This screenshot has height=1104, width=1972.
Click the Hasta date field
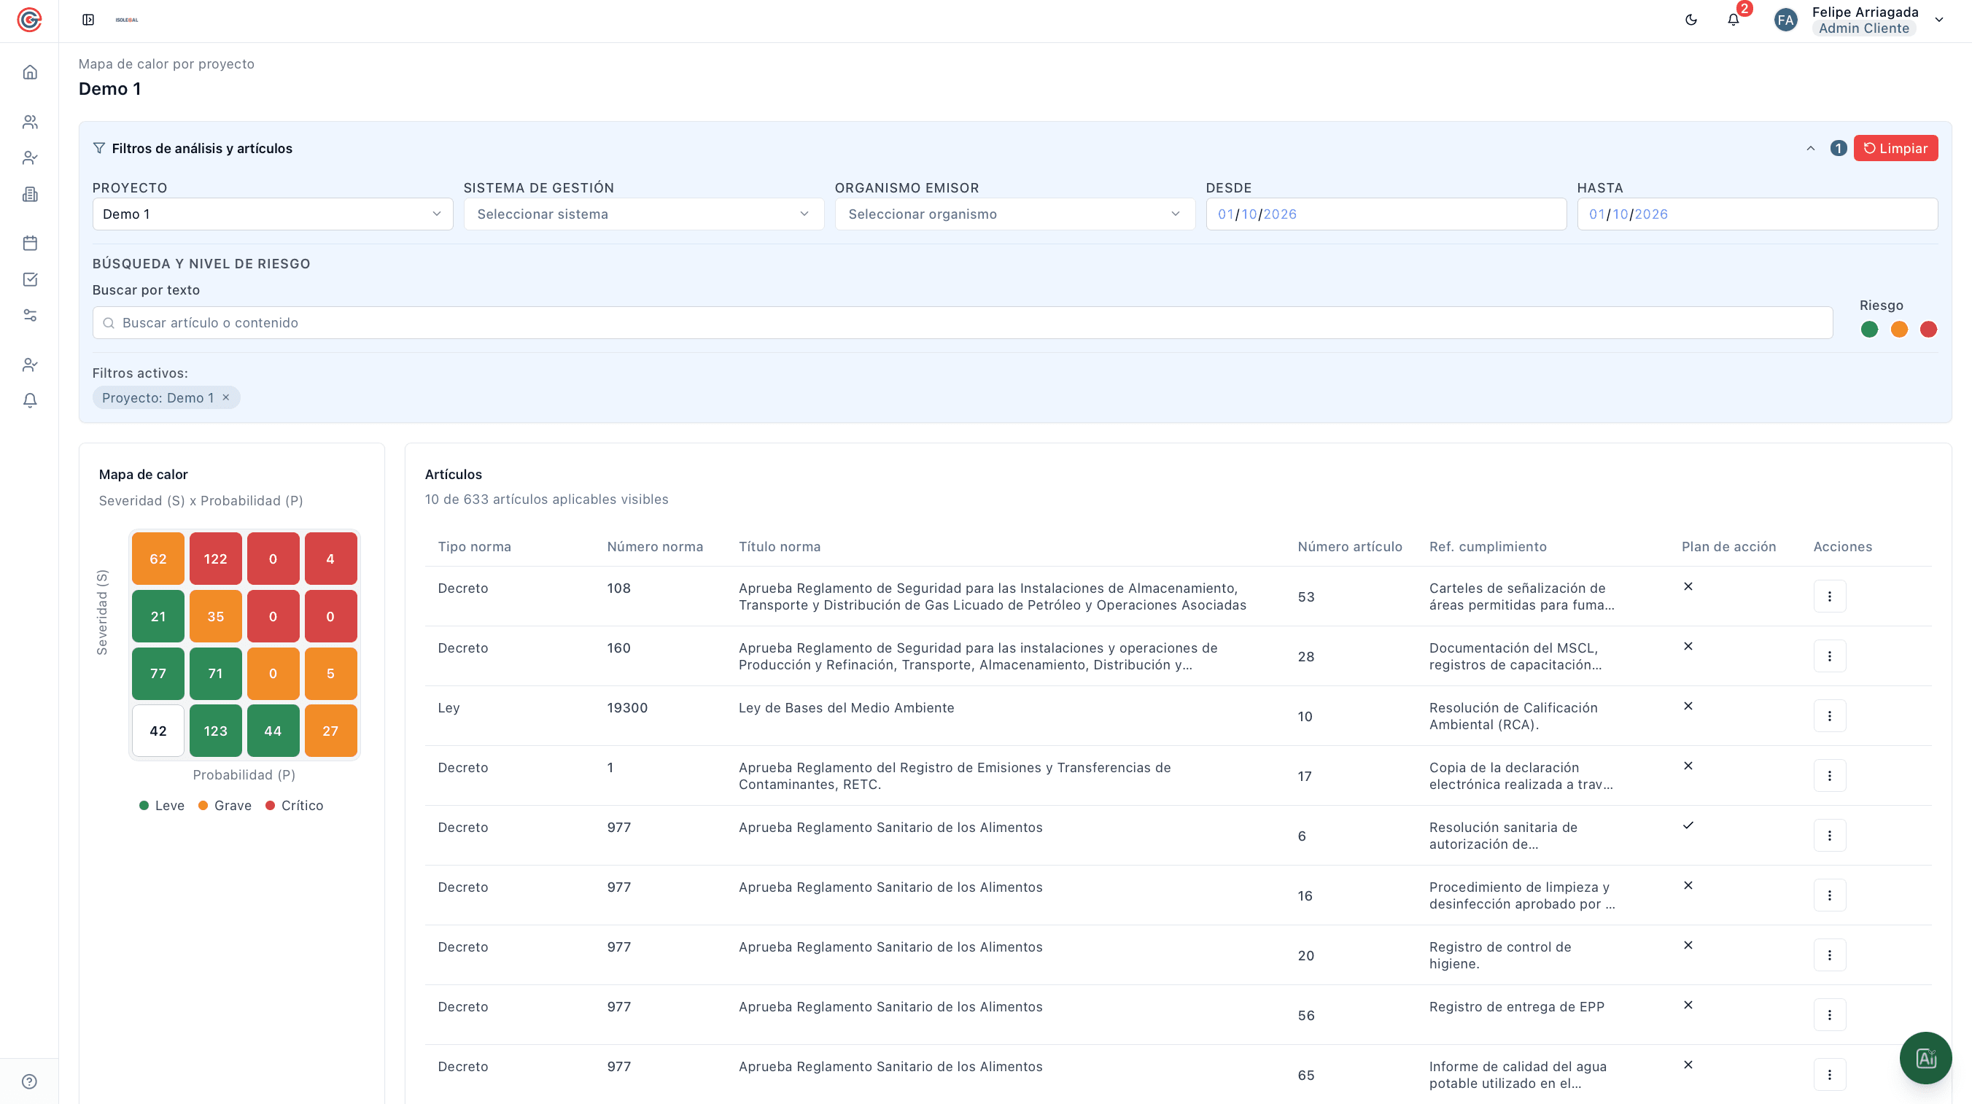point(1758,214)
